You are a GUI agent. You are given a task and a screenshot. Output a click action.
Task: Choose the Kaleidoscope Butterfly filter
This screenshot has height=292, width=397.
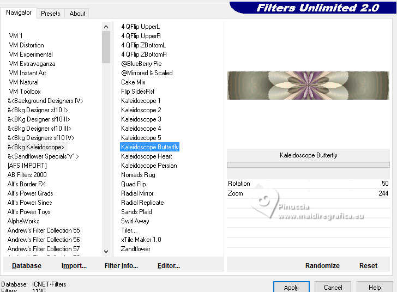tap(149, 147)
